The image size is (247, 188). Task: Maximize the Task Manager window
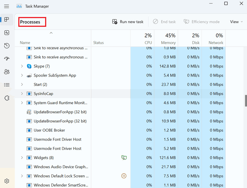(x=226, y=3)
